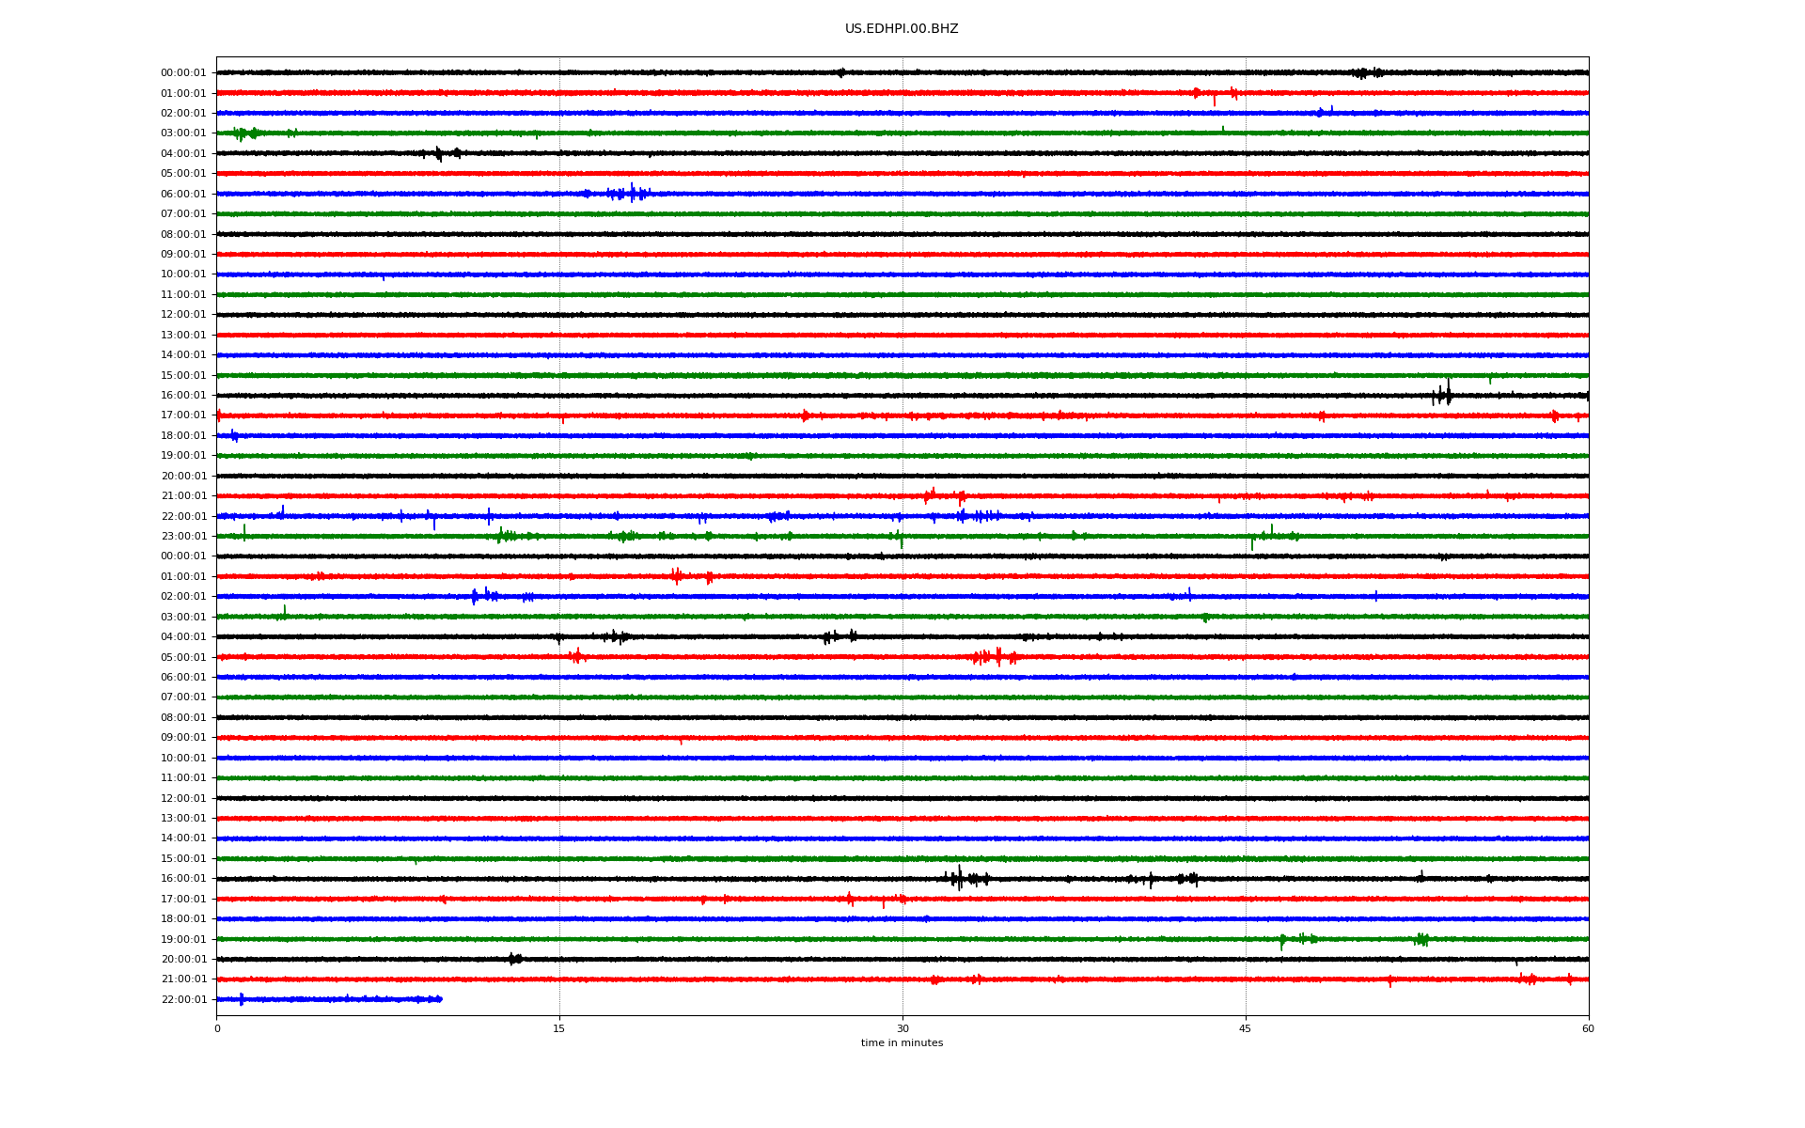Image resolution: width=1805 pixels, height=1128 pixels.
Task: Click the second 21:00:01 row label
Action: point(183,979)
